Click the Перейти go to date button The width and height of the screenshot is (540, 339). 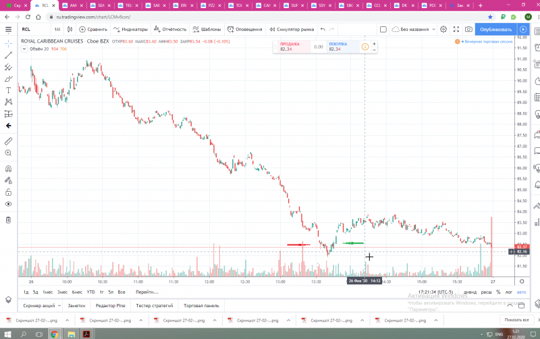146,292
